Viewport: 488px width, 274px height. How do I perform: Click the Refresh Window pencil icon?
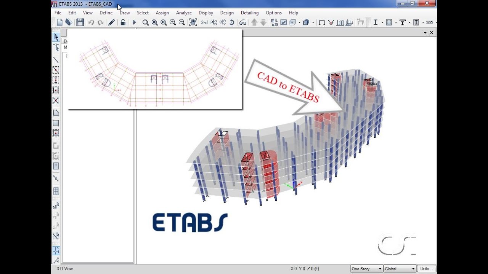coord(112,22)
